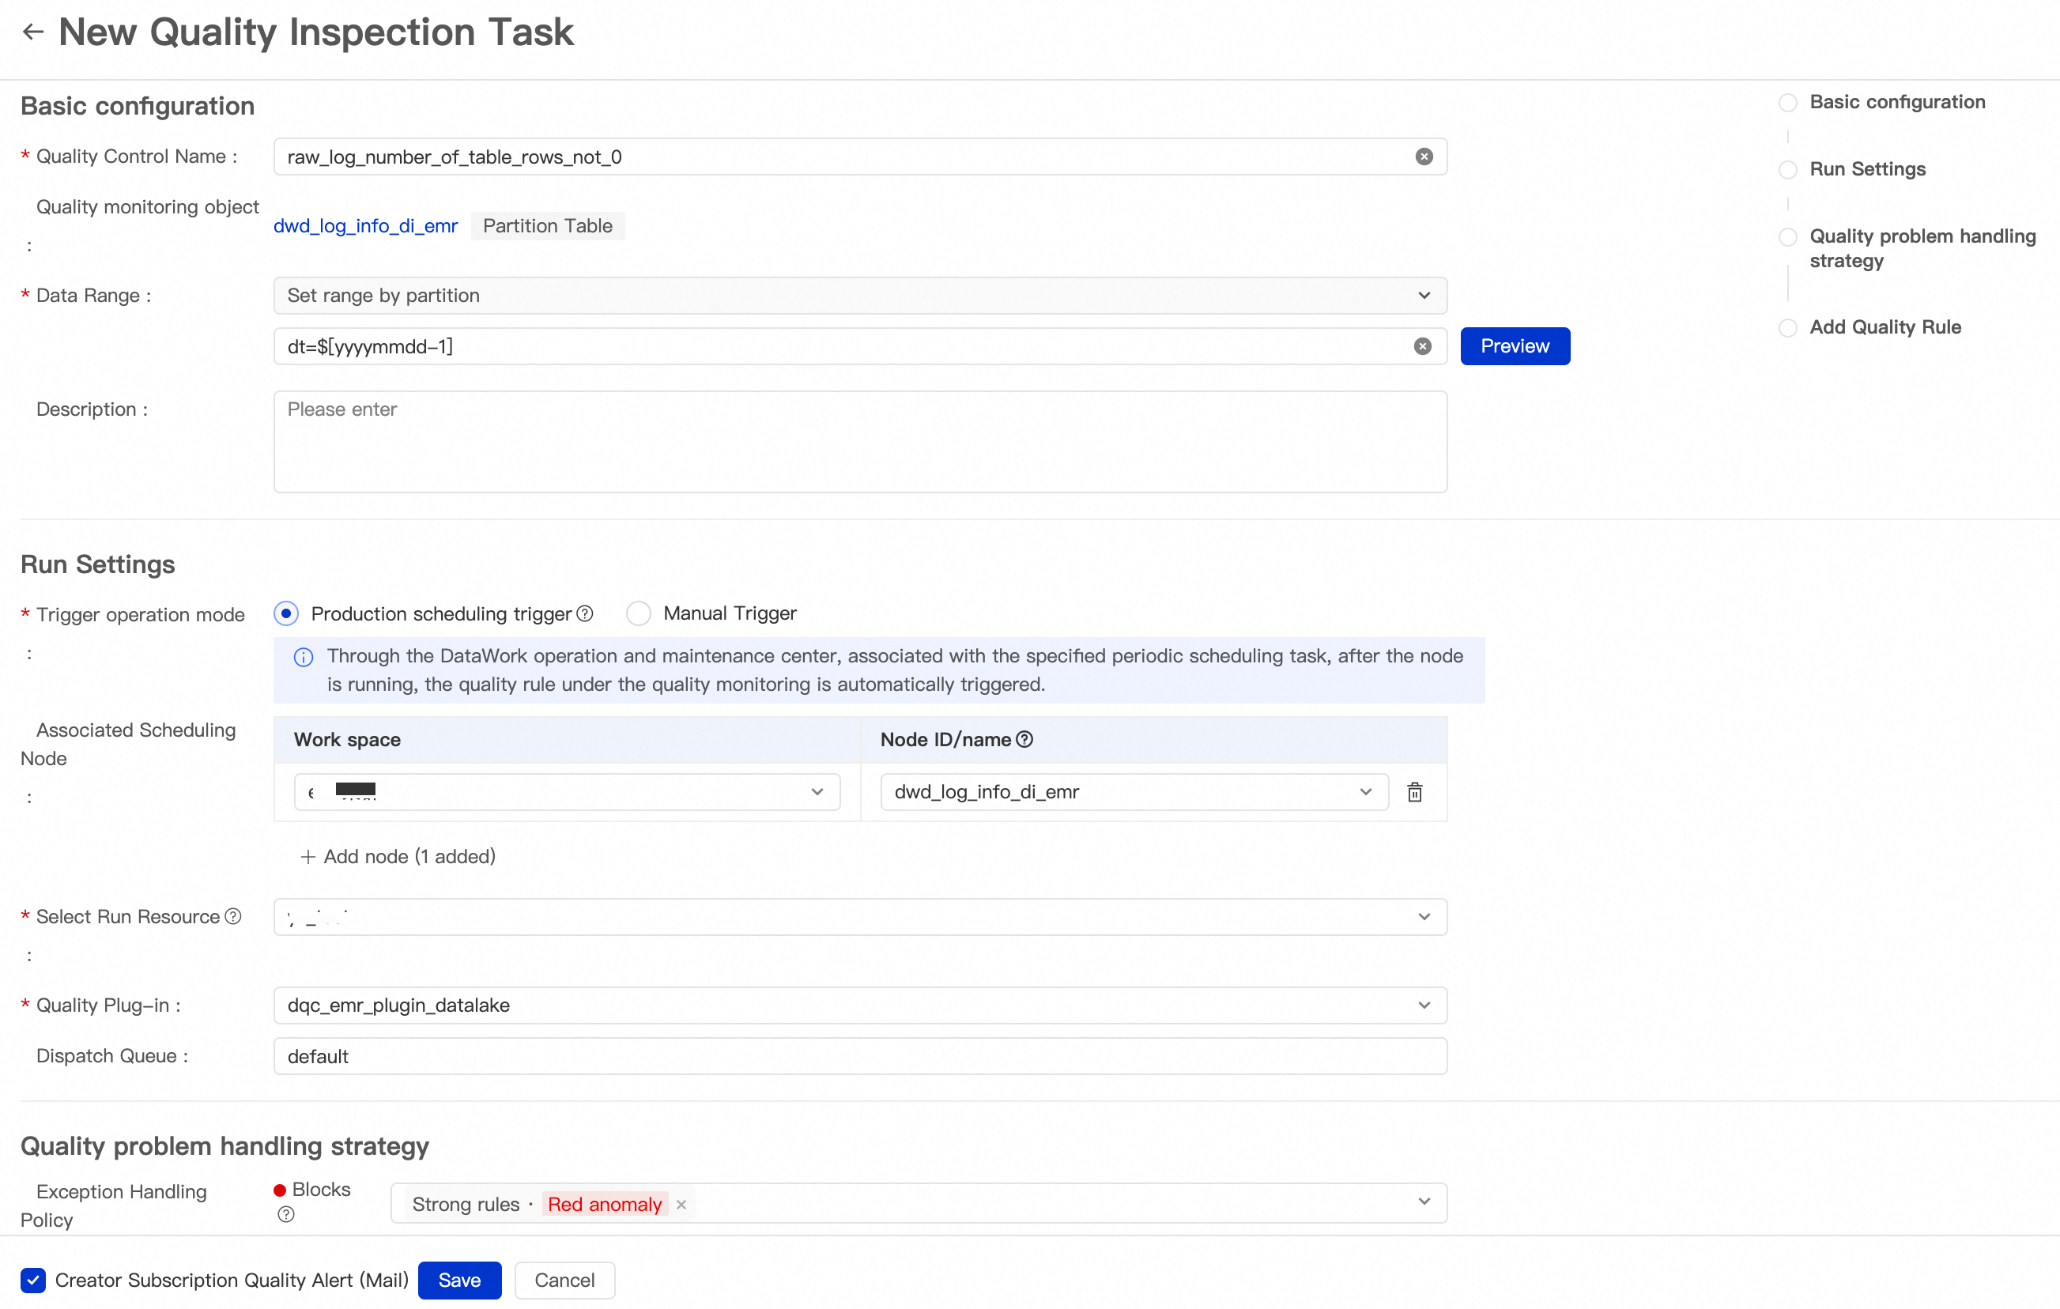Click the back arrow beside page title
This screenshot has height=1309, width=2060.
tap(32, 32)
